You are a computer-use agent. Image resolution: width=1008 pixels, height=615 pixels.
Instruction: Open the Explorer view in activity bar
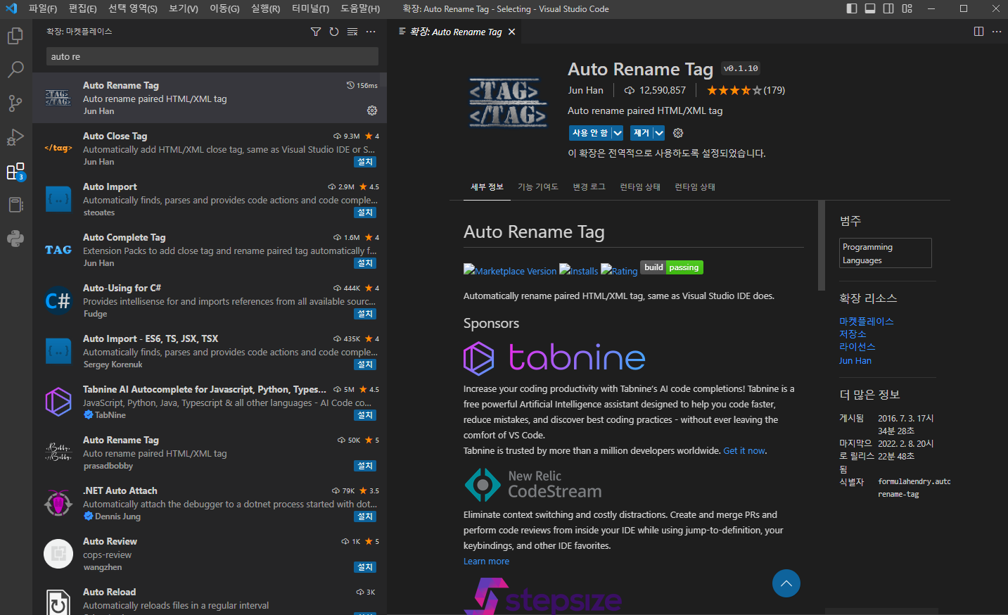pos(15,36)
